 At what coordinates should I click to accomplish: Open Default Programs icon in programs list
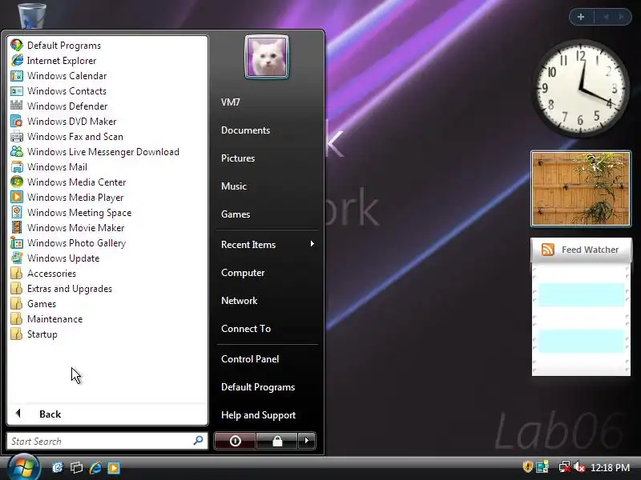coord(17,46)
